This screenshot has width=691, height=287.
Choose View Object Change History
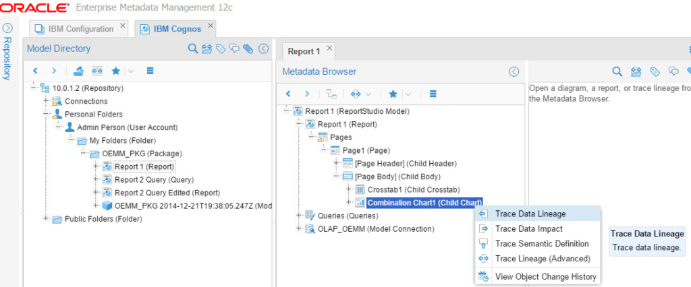coord(537,277)
